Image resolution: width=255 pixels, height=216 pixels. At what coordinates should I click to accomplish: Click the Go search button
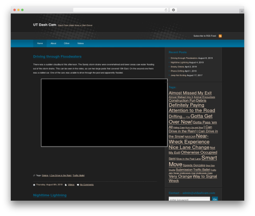[215, 199]
